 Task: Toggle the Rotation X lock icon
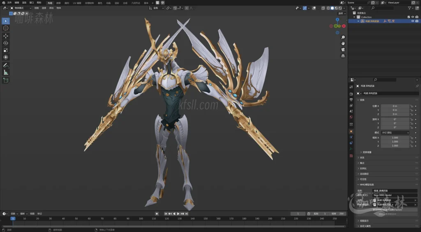tap(411, 119)
